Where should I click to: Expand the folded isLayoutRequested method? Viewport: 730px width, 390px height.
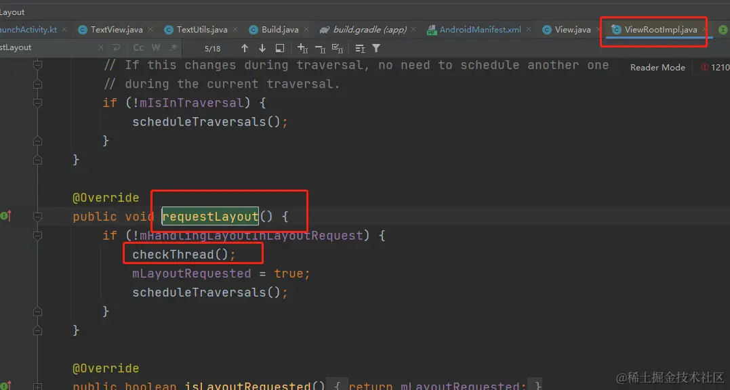click(38, 386)
